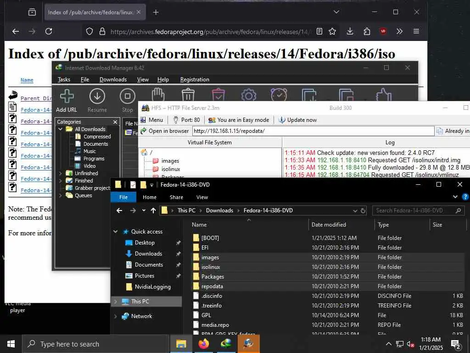470x353 pixels.
Task: Click the Downloads breadcrumb in Explorer
Action: [x=219, y=211]
